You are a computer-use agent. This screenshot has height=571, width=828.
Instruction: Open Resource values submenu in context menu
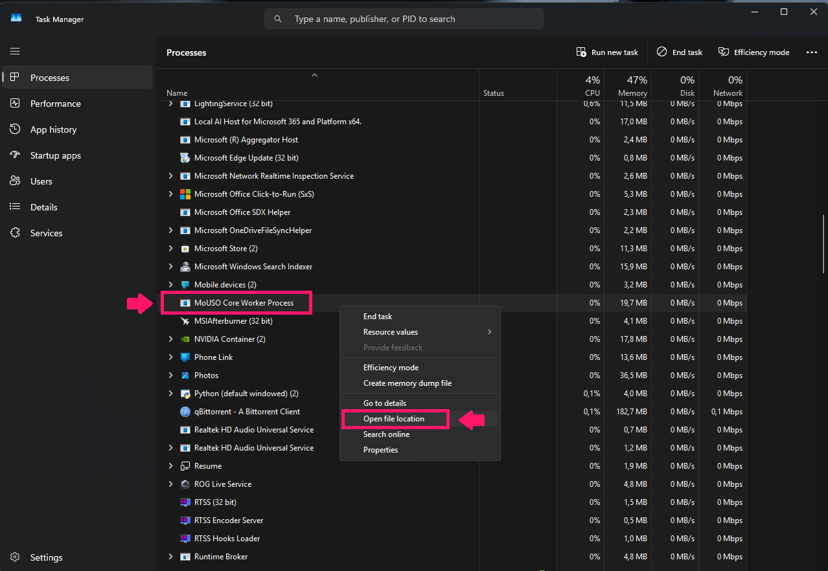(x=420, y=332)
